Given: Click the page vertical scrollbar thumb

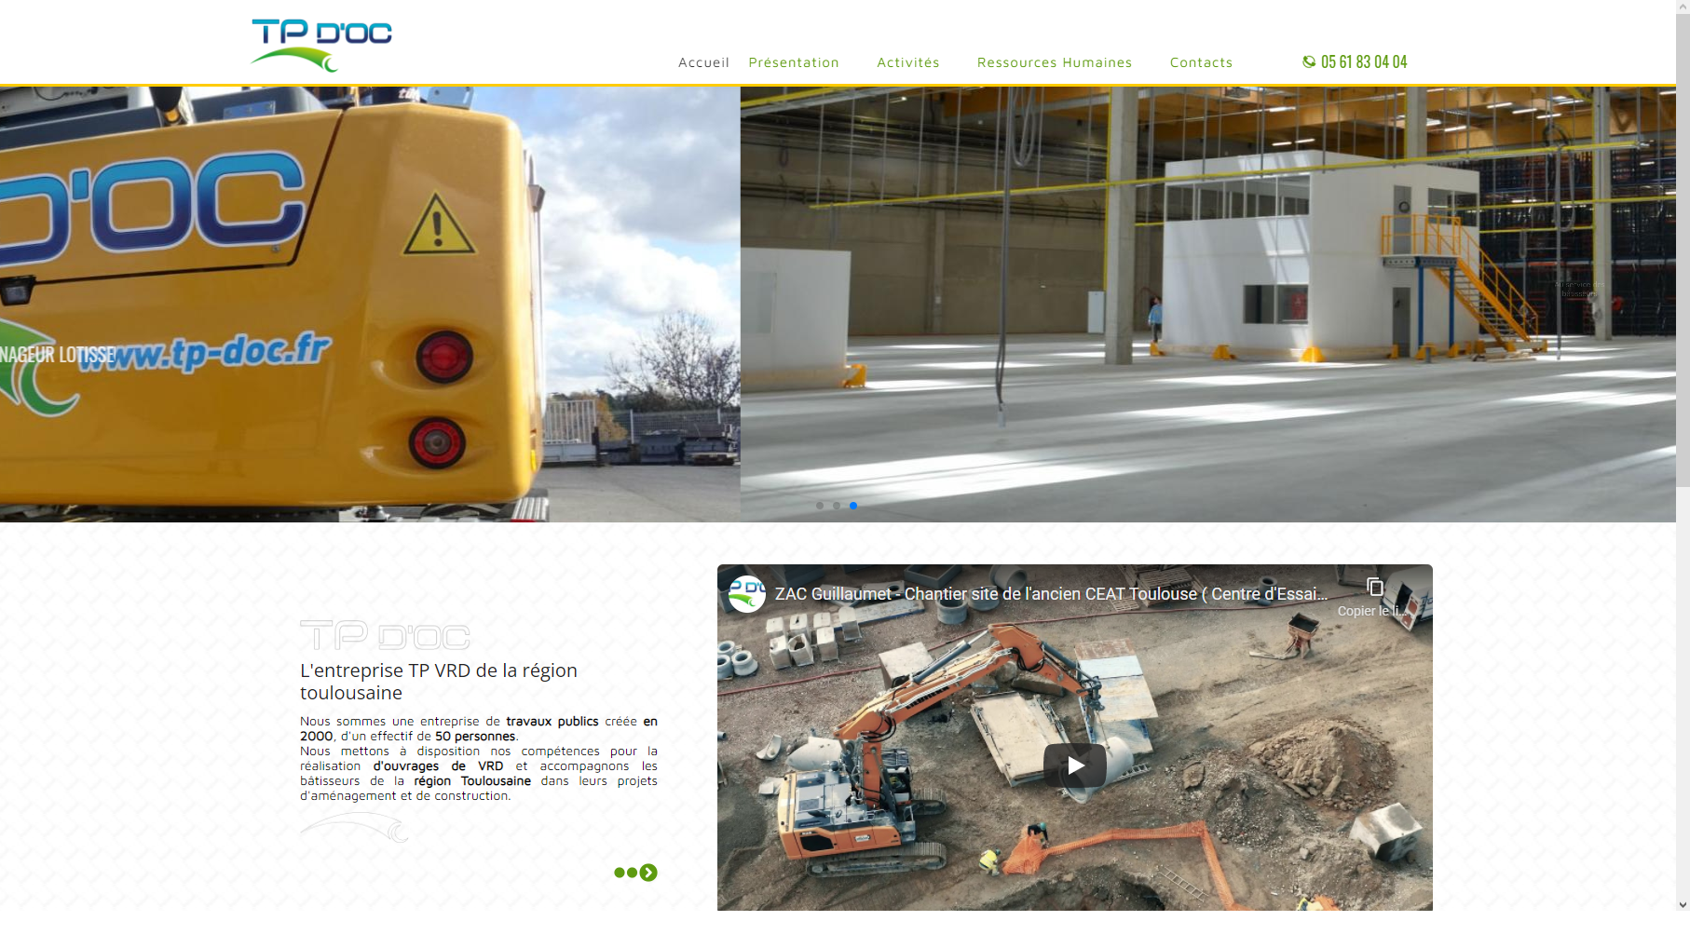Looking at the screenshot, I should click(1683, 242).
